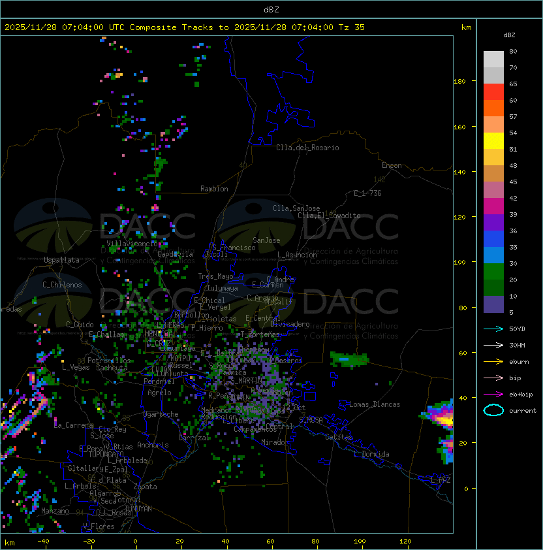543x550 pixels.
Task: Click the white 30HM arrow symbol
Action: (x=493, y=345)
